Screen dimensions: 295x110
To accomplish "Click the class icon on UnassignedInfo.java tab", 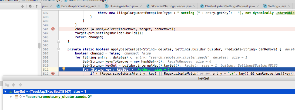I will coord(107,6).
